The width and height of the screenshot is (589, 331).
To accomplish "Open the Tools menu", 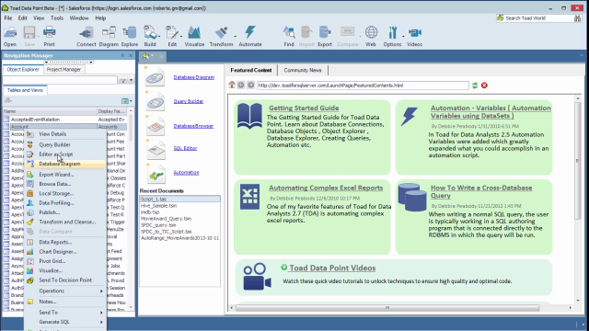I will (x=57, y=18).
